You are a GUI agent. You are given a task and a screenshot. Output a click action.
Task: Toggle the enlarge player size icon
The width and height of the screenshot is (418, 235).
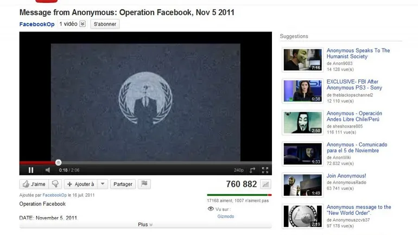[252, 170]
